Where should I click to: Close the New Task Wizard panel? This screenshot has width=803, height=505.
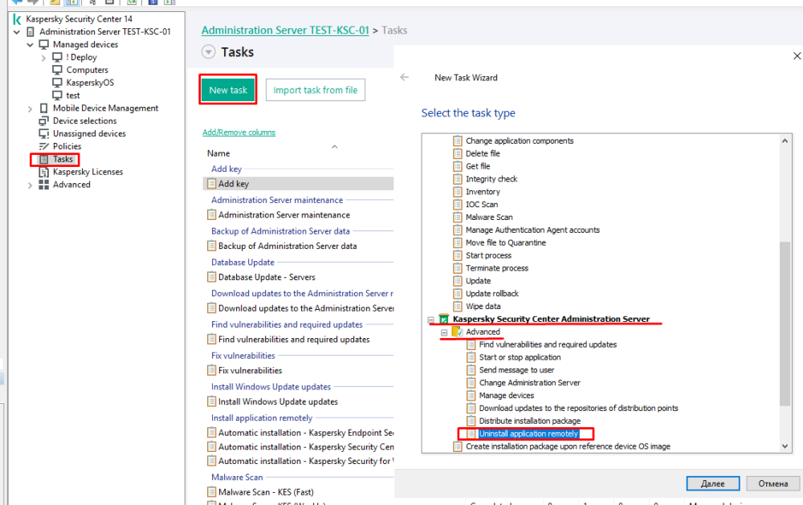point(797,56)
